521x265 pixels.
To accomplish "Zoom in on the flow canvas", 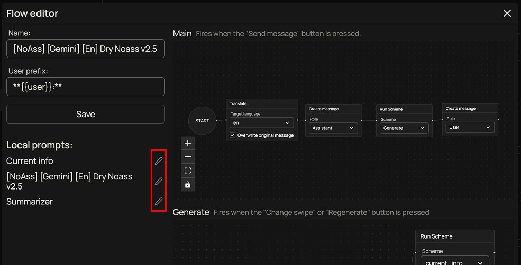I will pyautogui.click(x=187, y=143).
